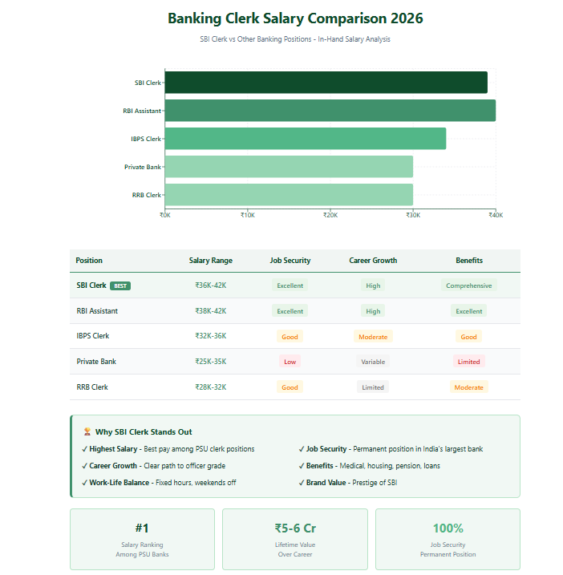Click the Benefits column header
Viewport: 563px width, 575px height.
[x=469, y=261]
